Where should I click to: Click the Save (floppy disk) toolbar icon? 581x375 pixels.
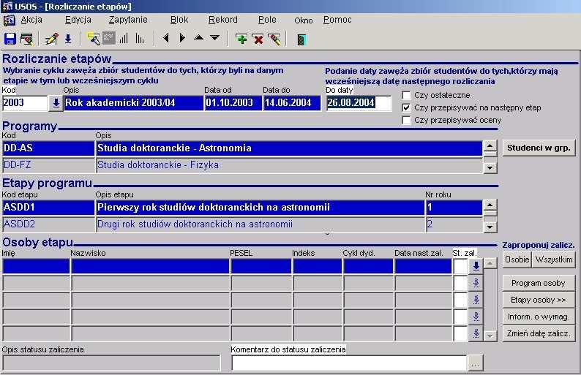click(10, 39)
